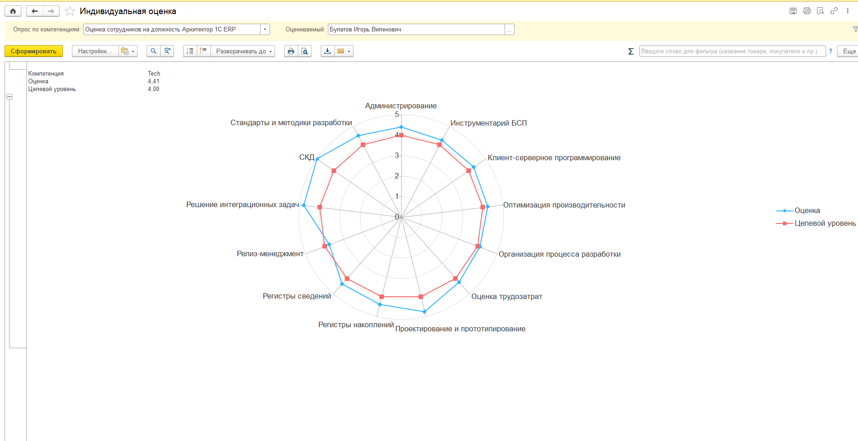Open the competency survey dropdown
This screenshot has height=441, width=858.
click(265, 30)
